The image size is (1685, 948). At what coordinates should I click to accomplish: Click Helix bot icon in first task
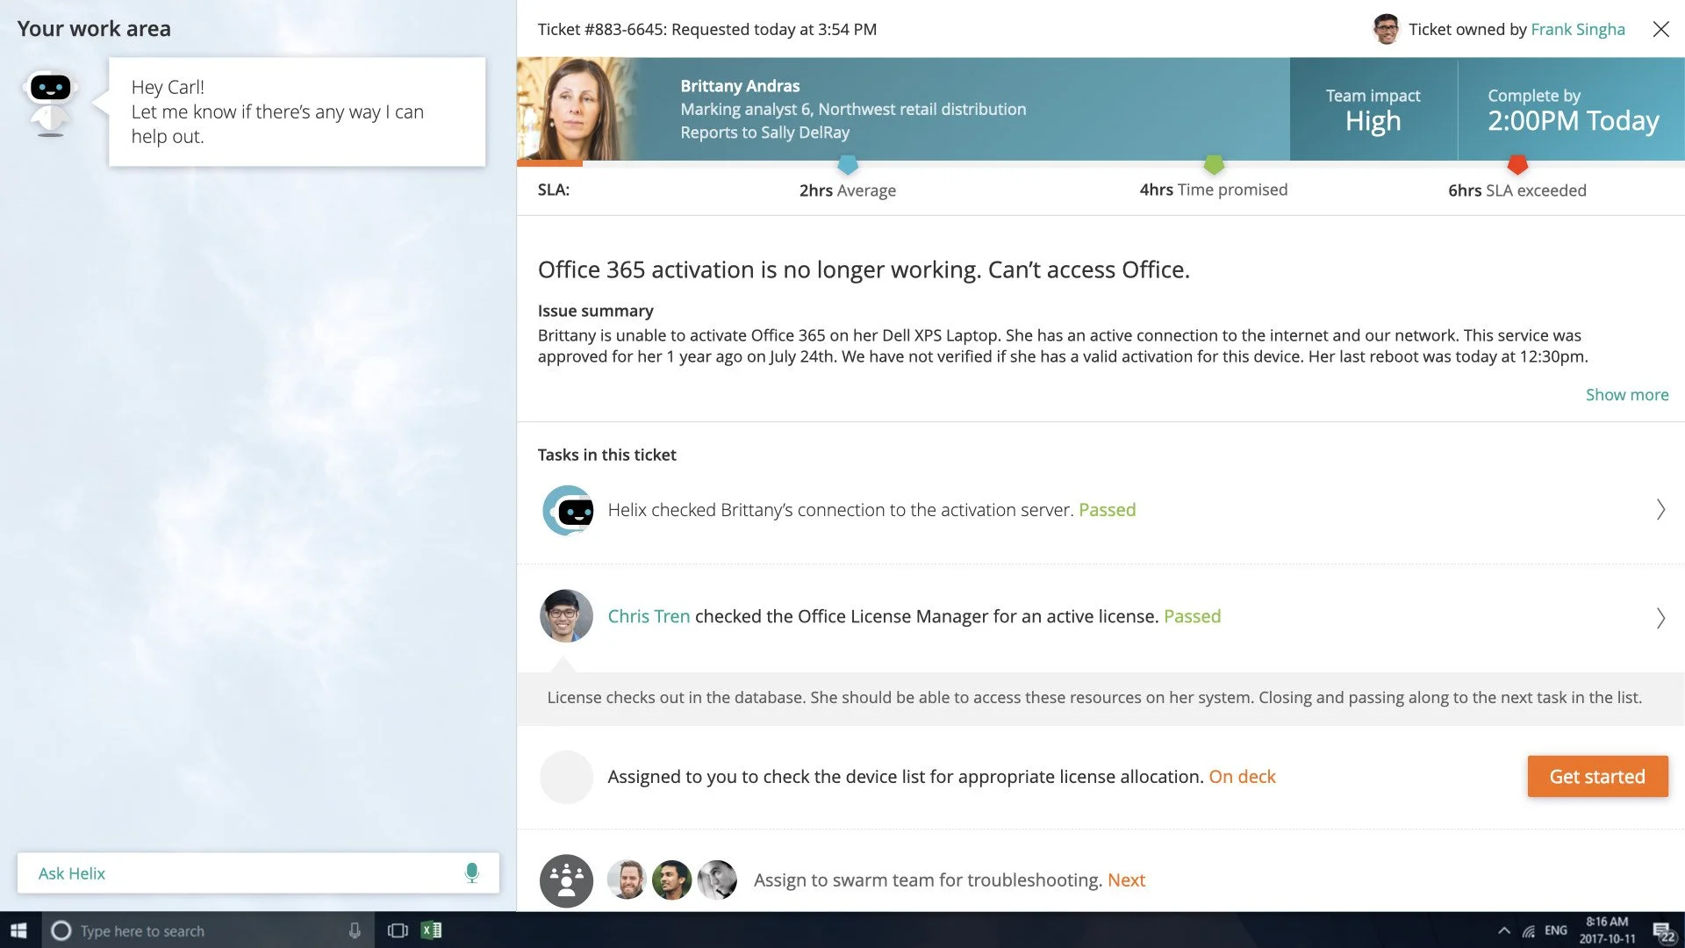click(x=568, y=510)
